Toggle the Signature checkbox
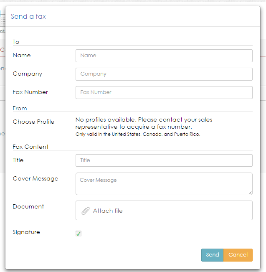This screenshot has width=266, height=272. pos(79,234)
